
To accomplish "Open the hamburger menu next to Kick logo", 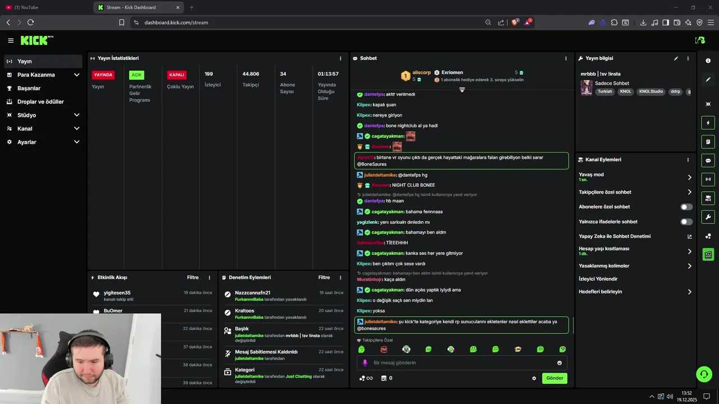I will click(x=11, y=40).
